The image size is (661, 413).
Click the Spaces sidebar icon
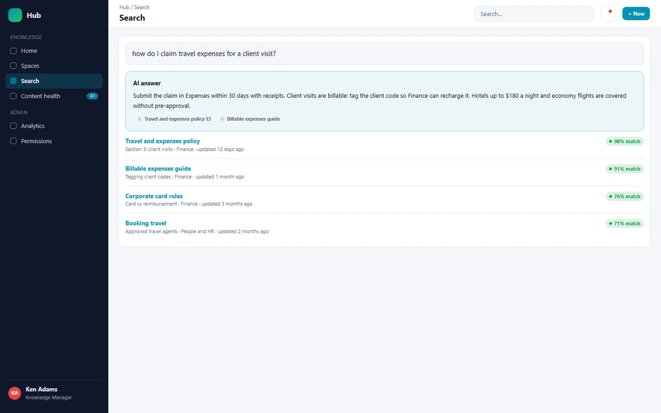tap(13, 66)
